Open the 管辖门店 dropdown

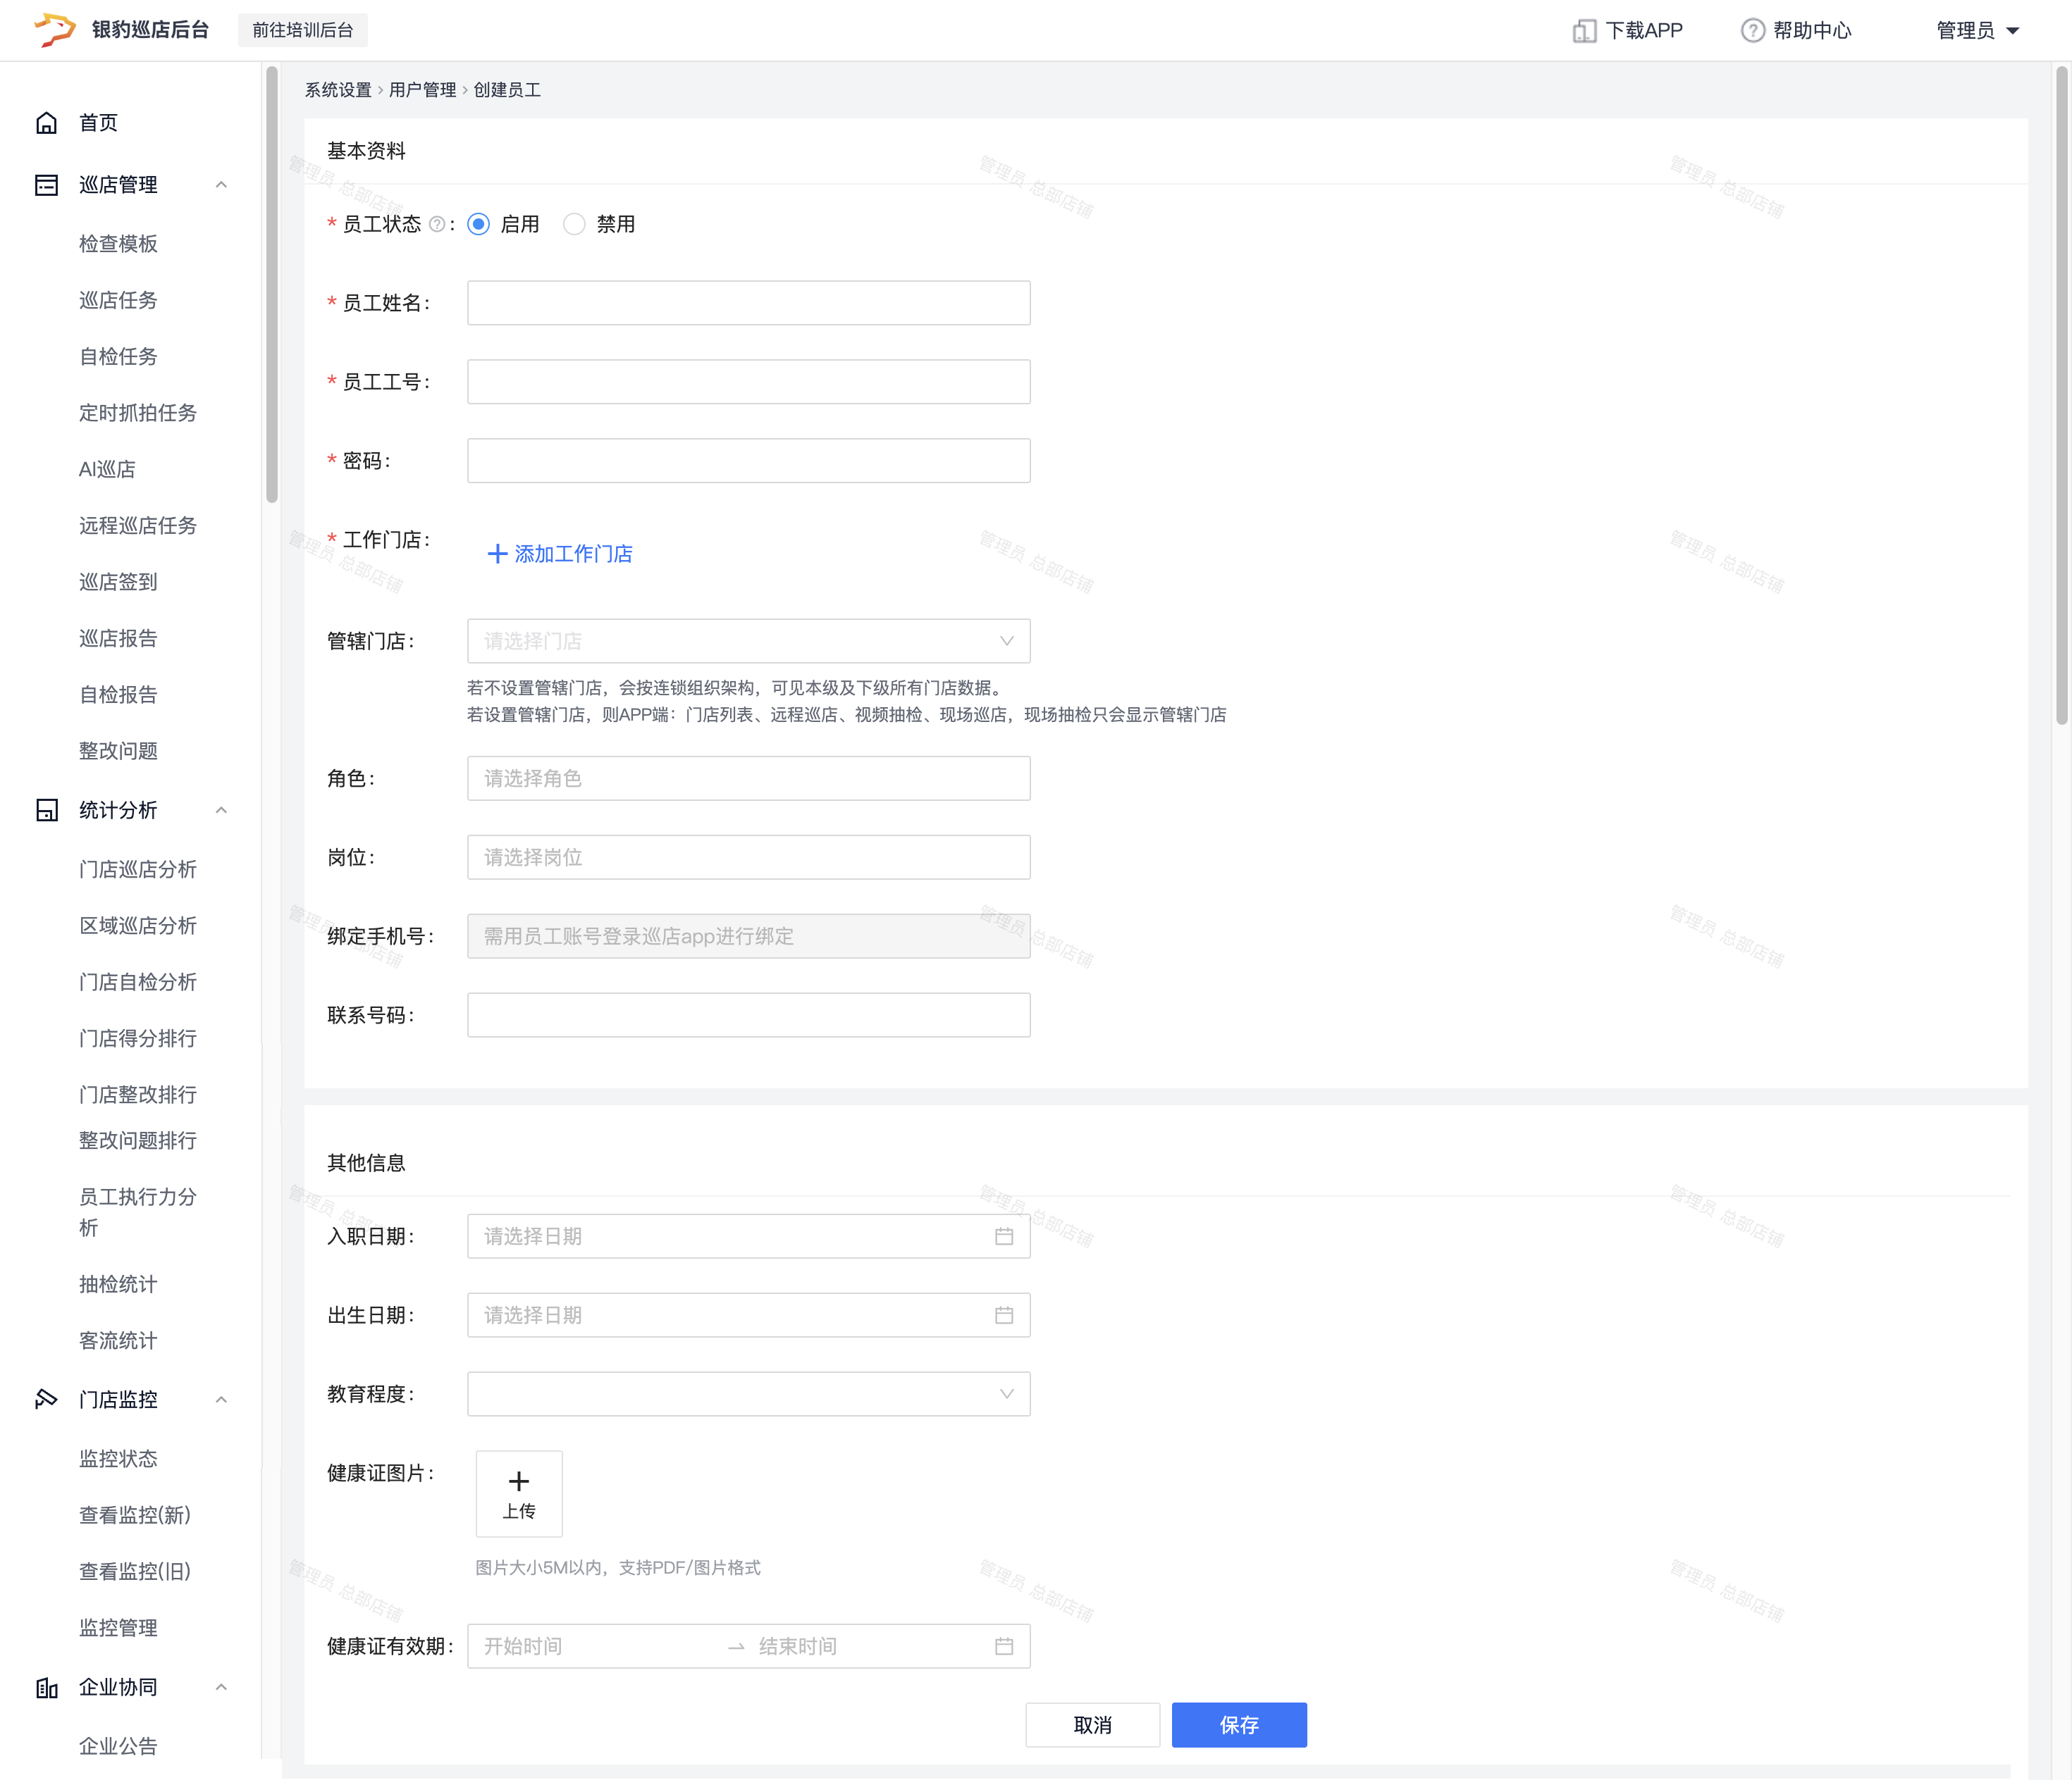point(748,642)
